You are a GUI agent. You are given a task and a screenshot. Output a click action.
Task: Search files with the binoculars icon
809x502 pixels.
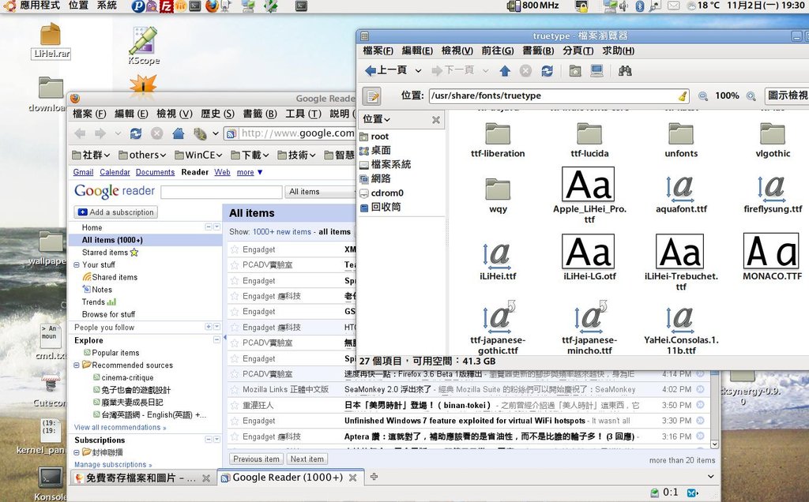coord(626,70)
